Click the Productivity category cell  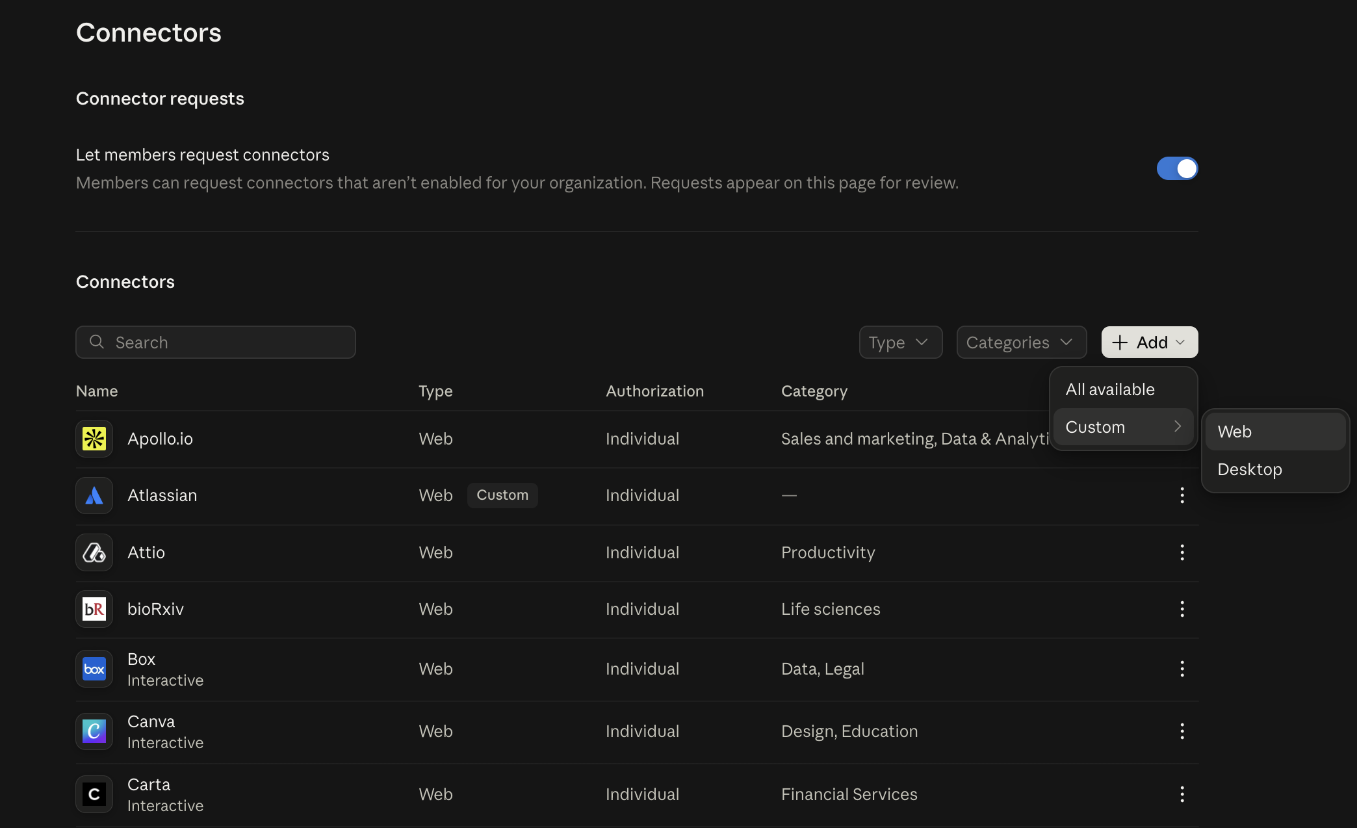coord(828,552)
